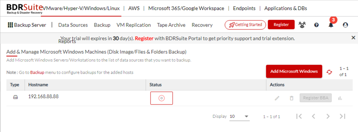Switch to the AWS tab
The width and height of the screenshot is (358, 132).
point(134,9)
